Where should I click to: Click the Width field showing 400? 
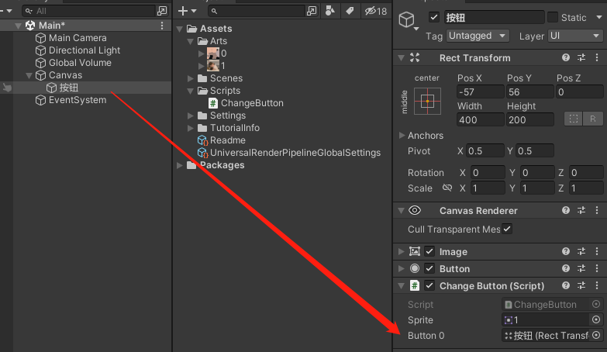(481, 119)
